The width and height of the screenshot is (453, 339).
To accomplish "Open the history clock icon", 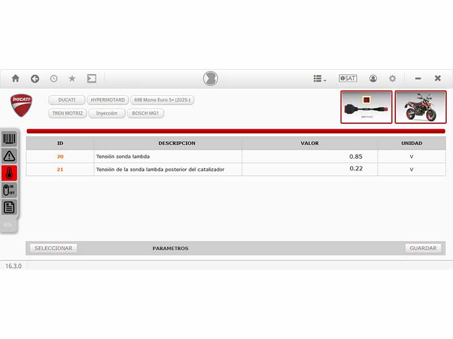I will tap(54, 79).
